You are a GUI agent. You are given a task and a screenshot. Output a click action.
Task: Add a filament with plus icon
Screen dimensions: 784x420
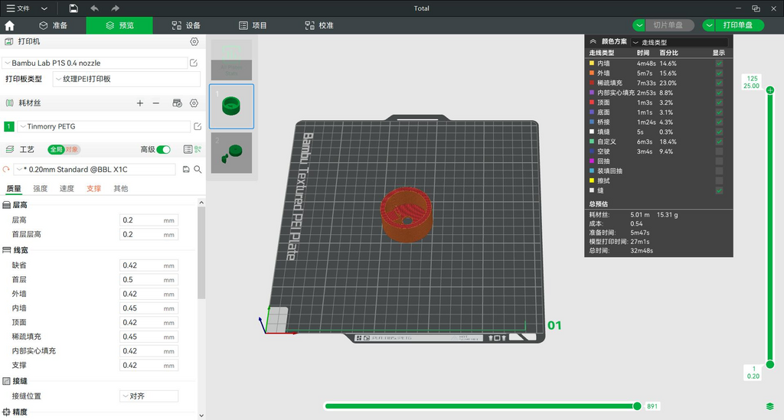coord(140,103)
